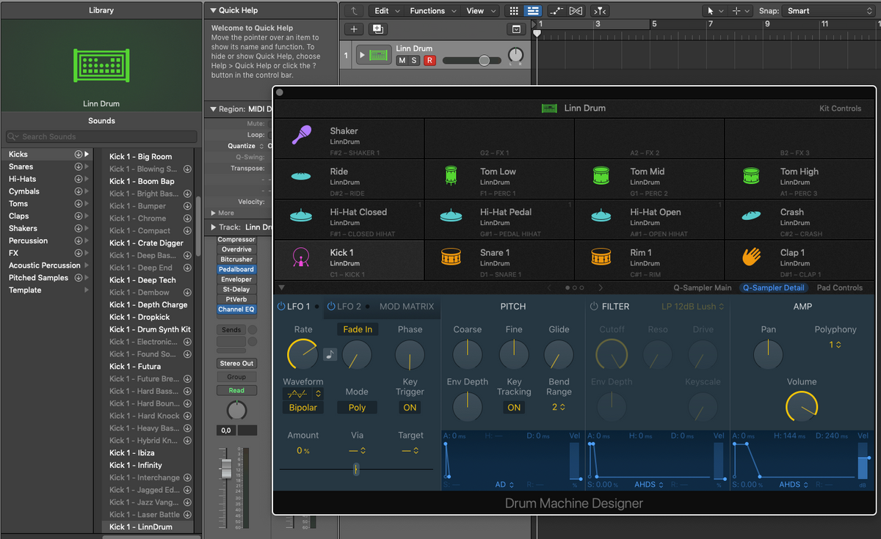Toggle the Filter section power button

[593, 307]
